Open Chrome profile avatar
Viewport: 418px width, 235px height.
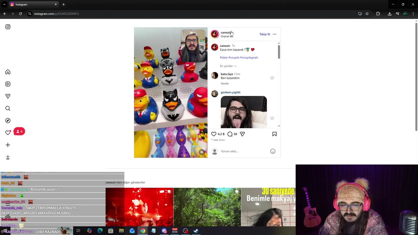(x=405, y=14)
